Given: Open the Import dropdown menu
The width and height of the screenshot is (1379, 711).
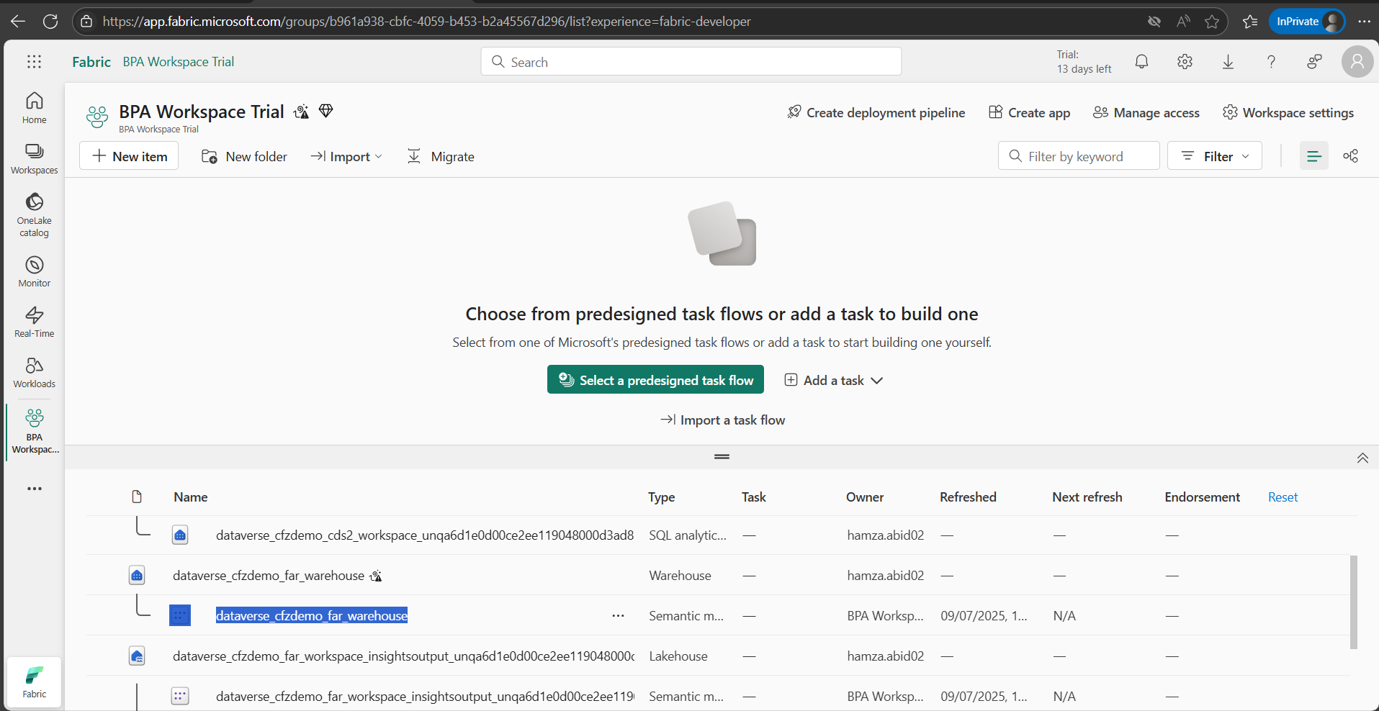Looking at the screenshot, I should pos(346,156).
